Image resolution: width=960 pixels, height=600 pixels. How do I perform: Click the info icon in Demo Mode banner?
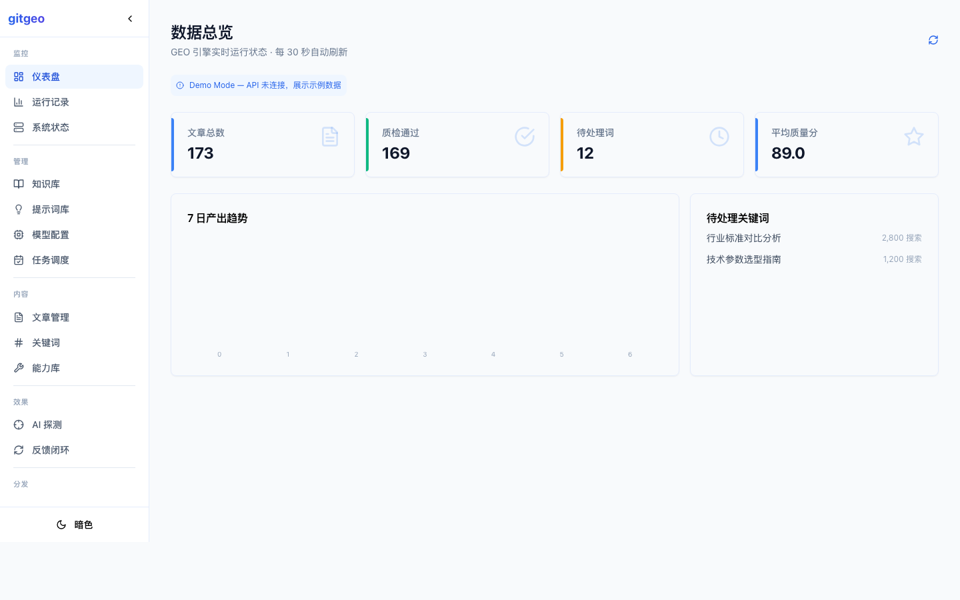[x=180, y=85]
